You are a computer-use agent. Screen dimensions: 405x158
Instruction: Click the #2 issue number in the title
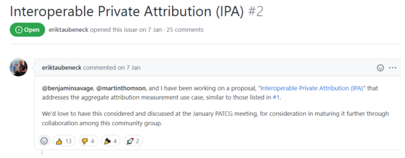[255, 12]
